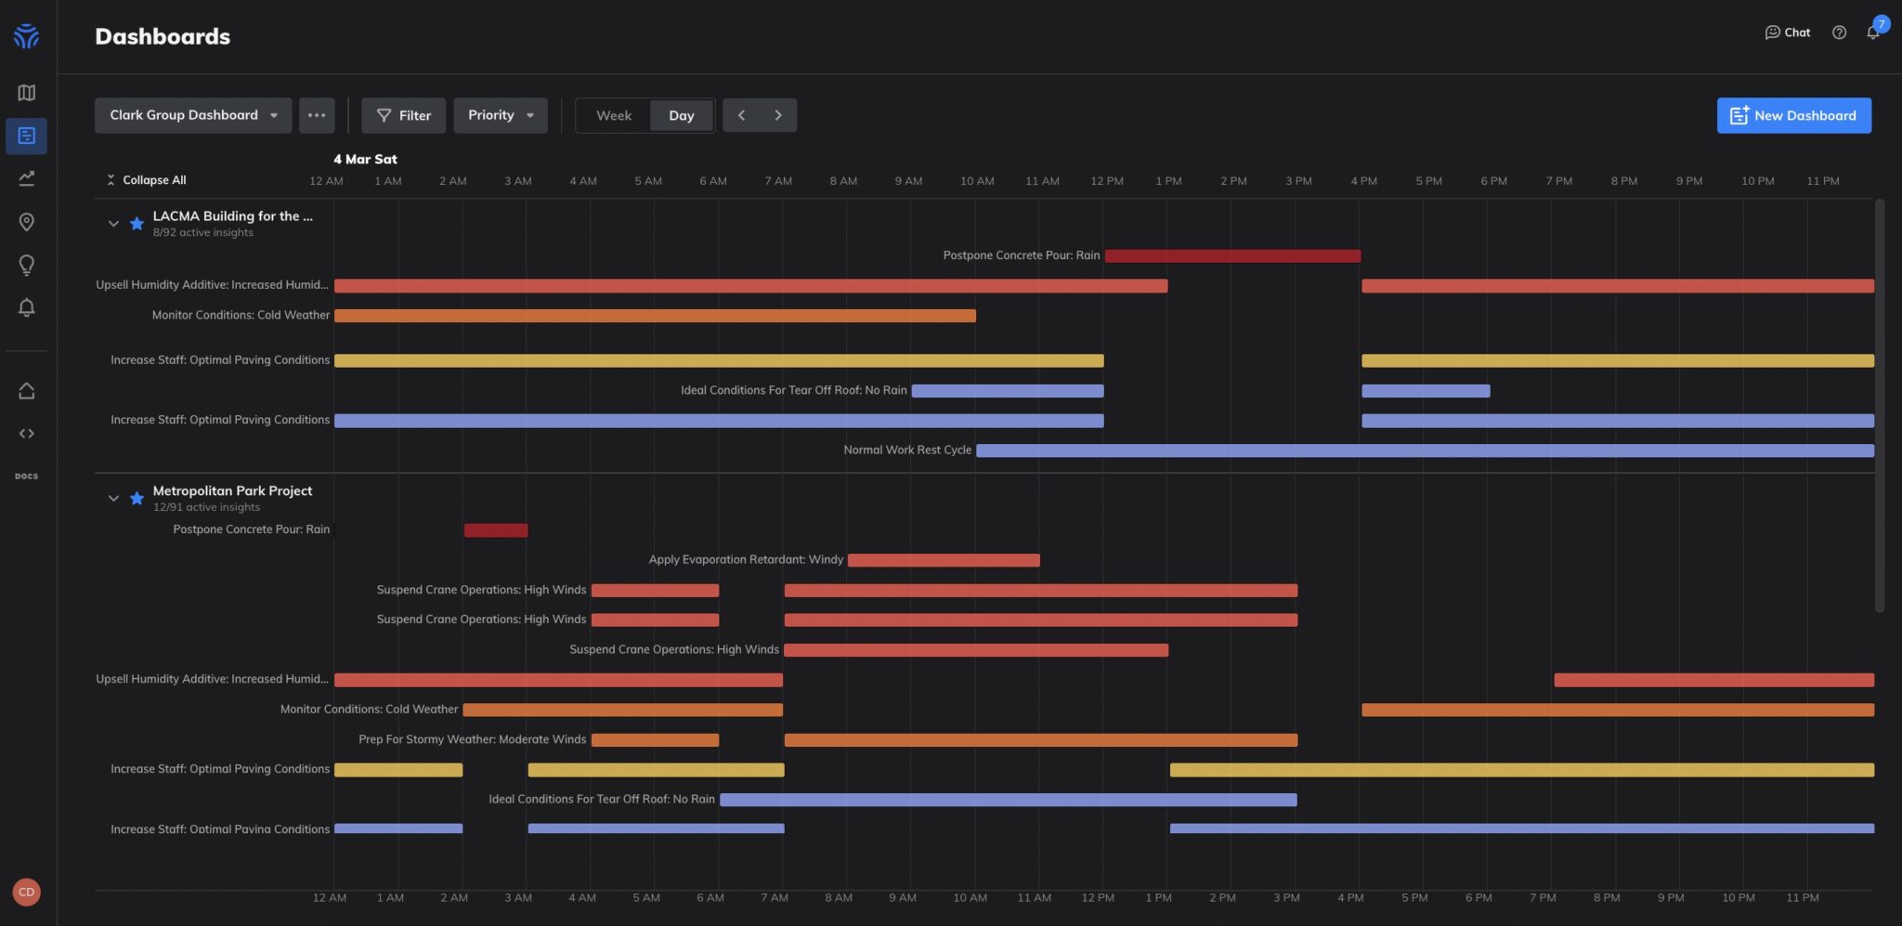Open the alerts bell in sidebar

click(26, 307)
